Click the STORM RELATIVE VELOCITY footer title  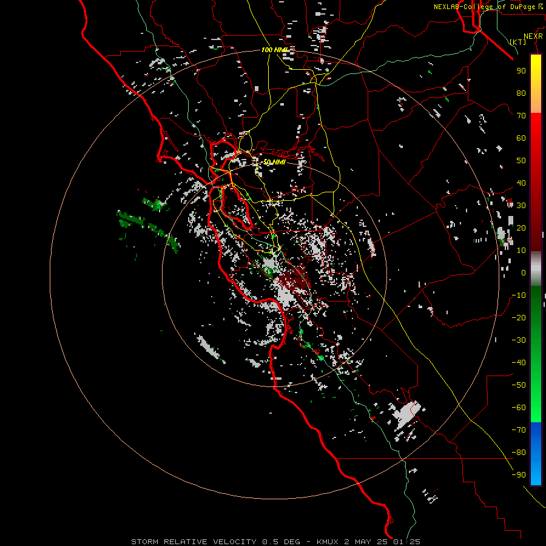(194, 542)
